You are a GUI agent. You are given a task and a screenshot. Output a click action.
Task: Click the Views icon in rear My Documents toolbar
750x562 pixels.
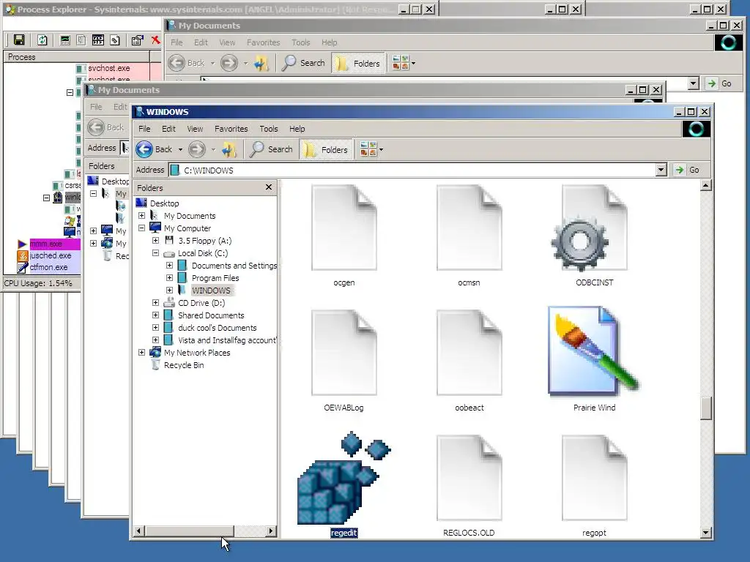[401, 63]
